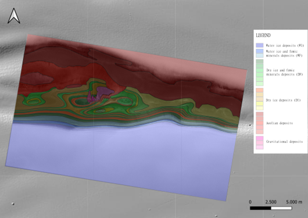Select the magenta Gravitational deposits swatch

click(260, 138)
